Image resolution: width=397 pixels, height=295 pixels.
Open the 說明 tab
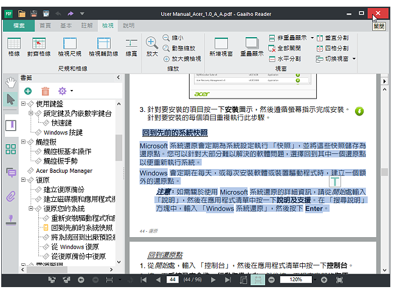click(x=129, y=26)
